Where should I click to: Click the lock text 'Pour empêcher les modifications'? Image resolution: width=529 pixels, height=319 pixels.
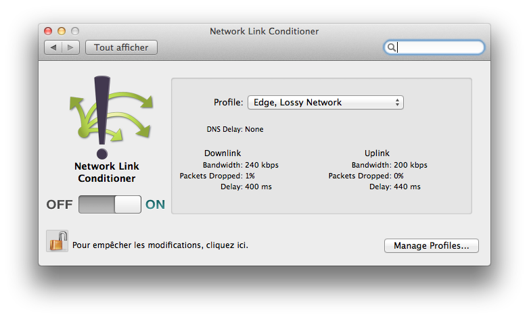(x=160, y=245)
